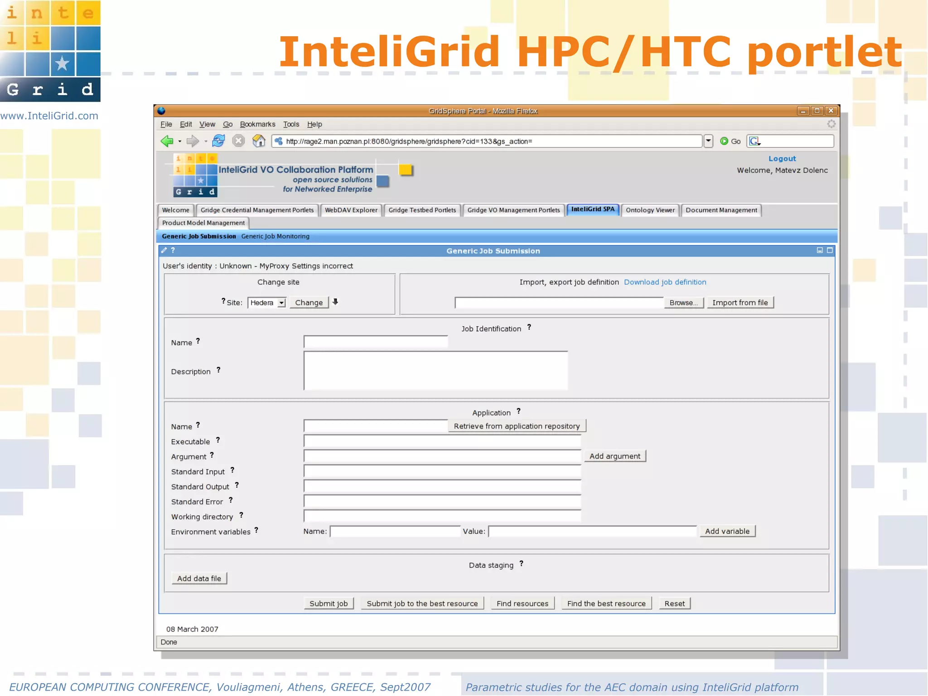928x696 pixels.
Task: Click the green Back arrow in Firefox
Action: click(x=167, y=141)
